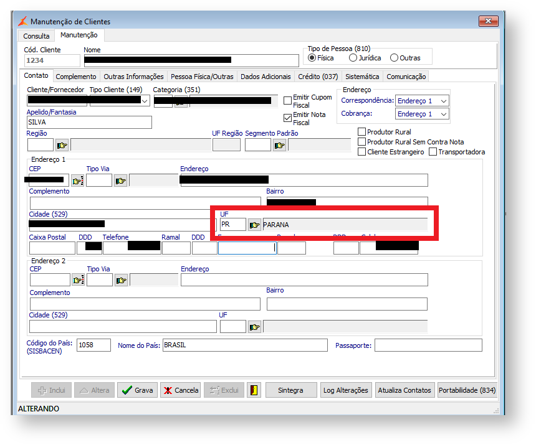
Task: Switch to the Consulta tab
Action: pos(36,36)
